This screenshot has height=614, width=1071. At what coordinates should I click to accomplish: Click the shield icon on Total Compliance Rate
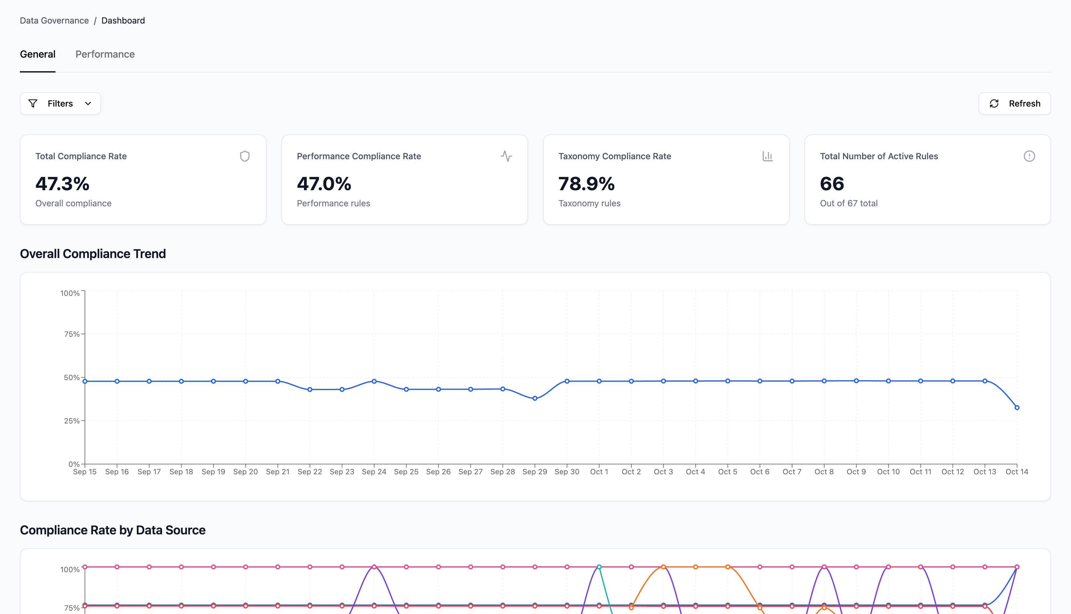point(245,156)
